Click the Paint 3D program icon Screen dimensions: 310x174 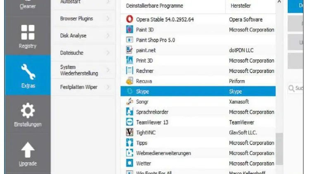(x=129, y=29)
